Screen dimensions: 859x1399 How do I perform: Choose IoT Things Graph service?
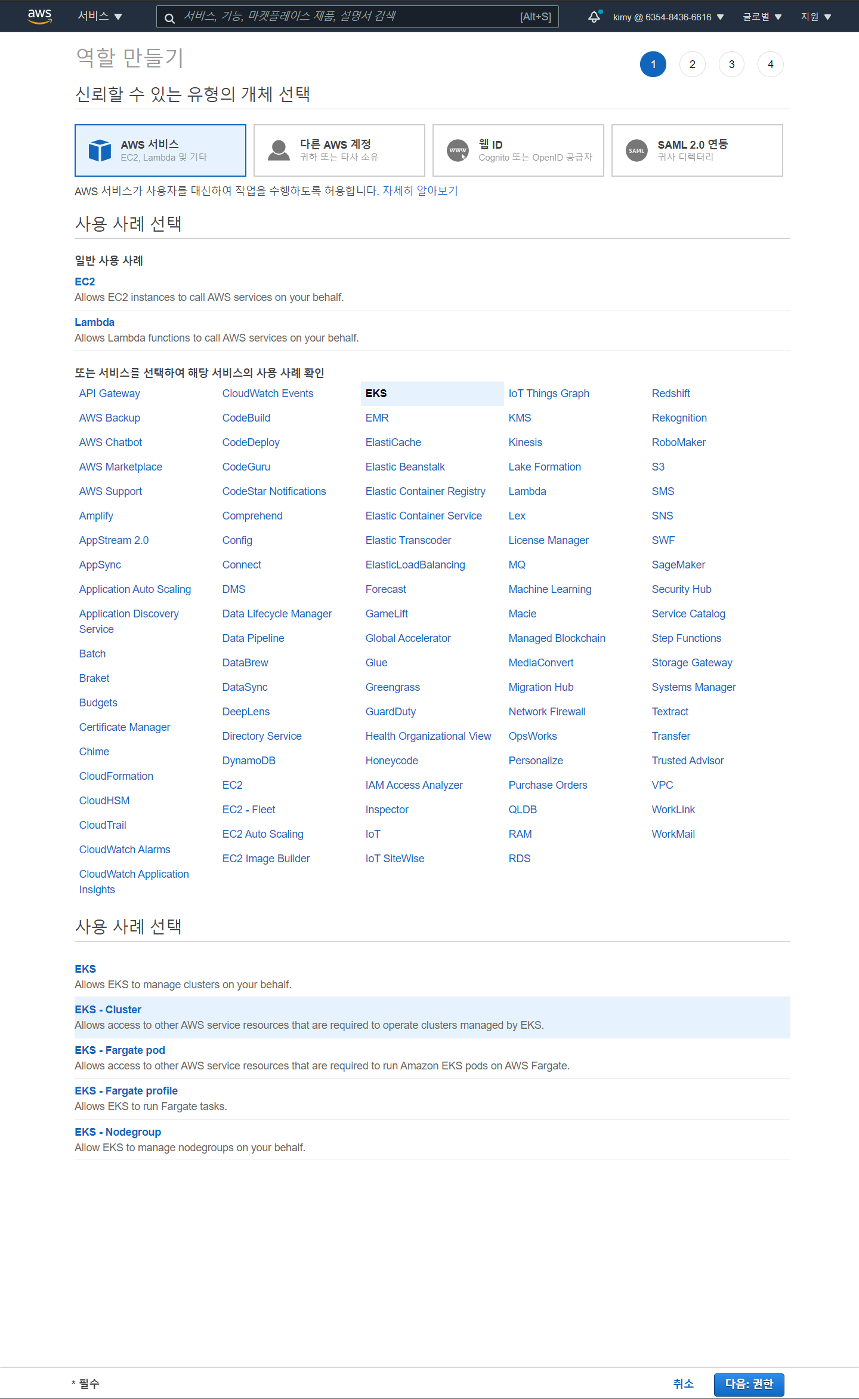click(x=549, y=393)
